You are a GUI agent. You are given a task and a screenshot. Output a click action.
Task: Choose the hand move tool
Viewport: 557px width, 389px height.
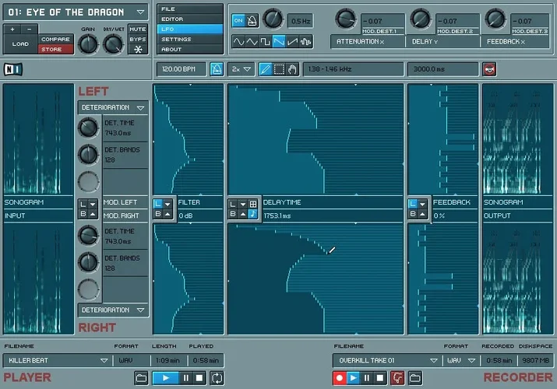(x=292, y=69)
